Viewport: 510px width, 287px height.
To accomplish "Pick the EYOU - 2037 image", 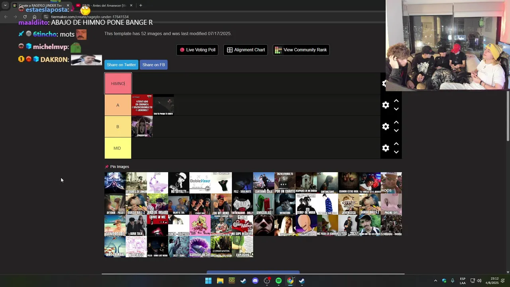I will tap(349, 225).
